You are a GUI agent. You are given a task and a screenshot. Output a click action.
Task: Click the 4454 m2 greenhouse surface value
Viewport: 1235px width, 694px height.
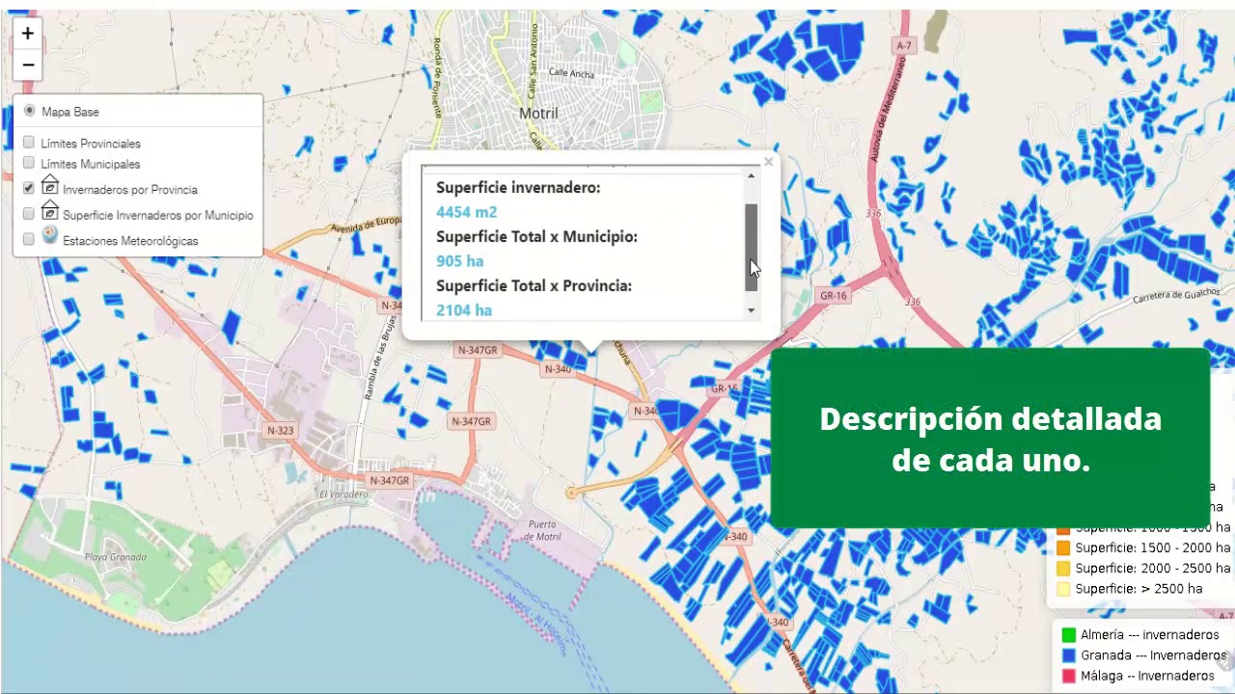(466, 211)
